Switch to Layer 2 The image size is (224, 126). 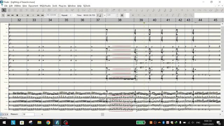click(x=3, y=114)
